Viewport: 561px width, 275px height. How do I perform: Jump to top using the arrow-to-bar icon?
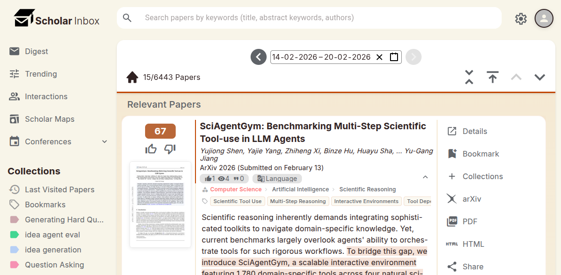tap(493, 77)
